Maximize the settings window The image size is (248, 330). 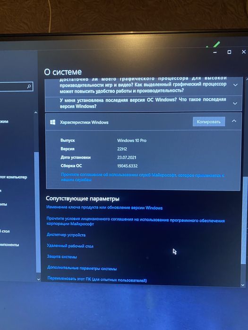(x=229, y=52)
